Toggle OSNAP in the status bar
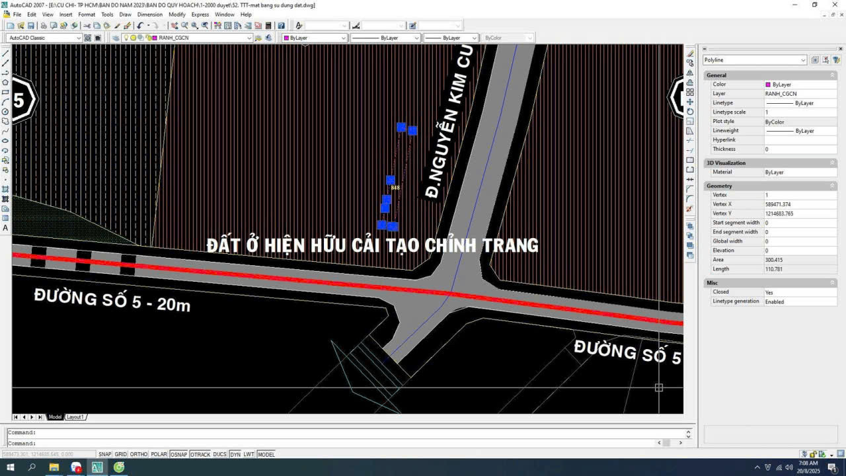The image size is (846, 476). [178, 454]
